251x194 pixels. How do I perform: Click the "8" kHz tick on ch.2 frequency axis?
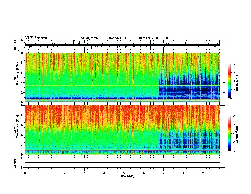click(x=22, y=115)
